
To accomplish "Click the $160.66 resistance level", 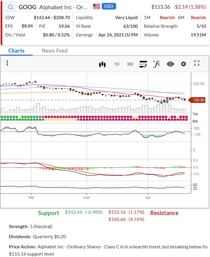I will [117, 219].
